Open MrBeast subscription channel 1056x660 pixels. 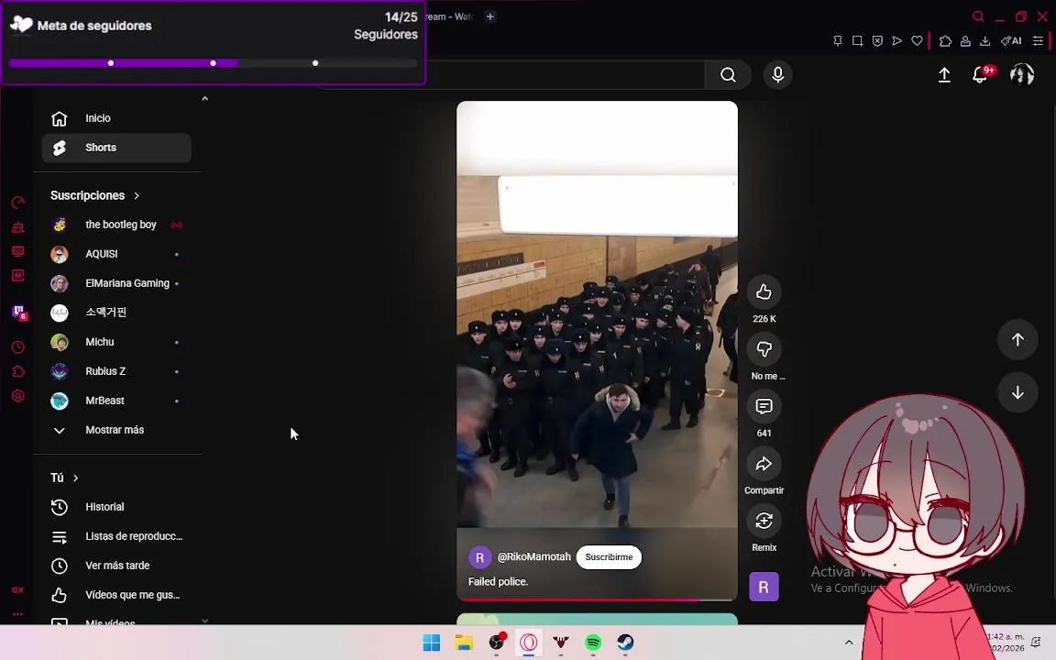[x=116, y=401]
